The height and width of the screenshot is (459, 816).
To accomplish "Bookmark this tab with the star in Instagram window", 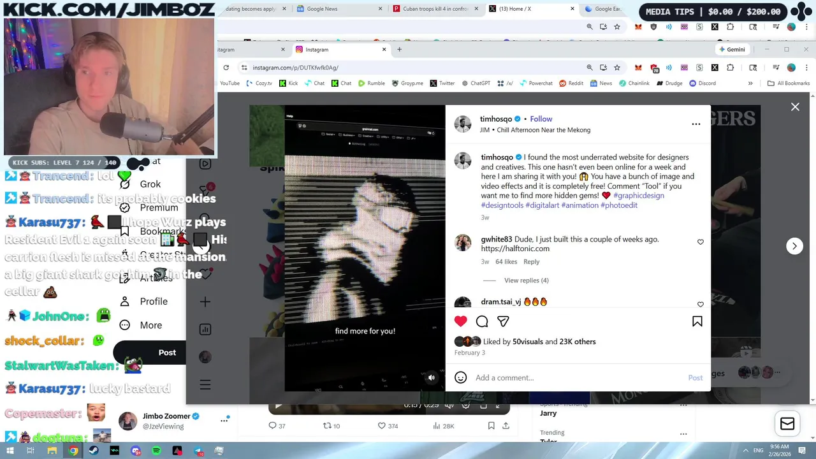I will [x=617, y=68].
